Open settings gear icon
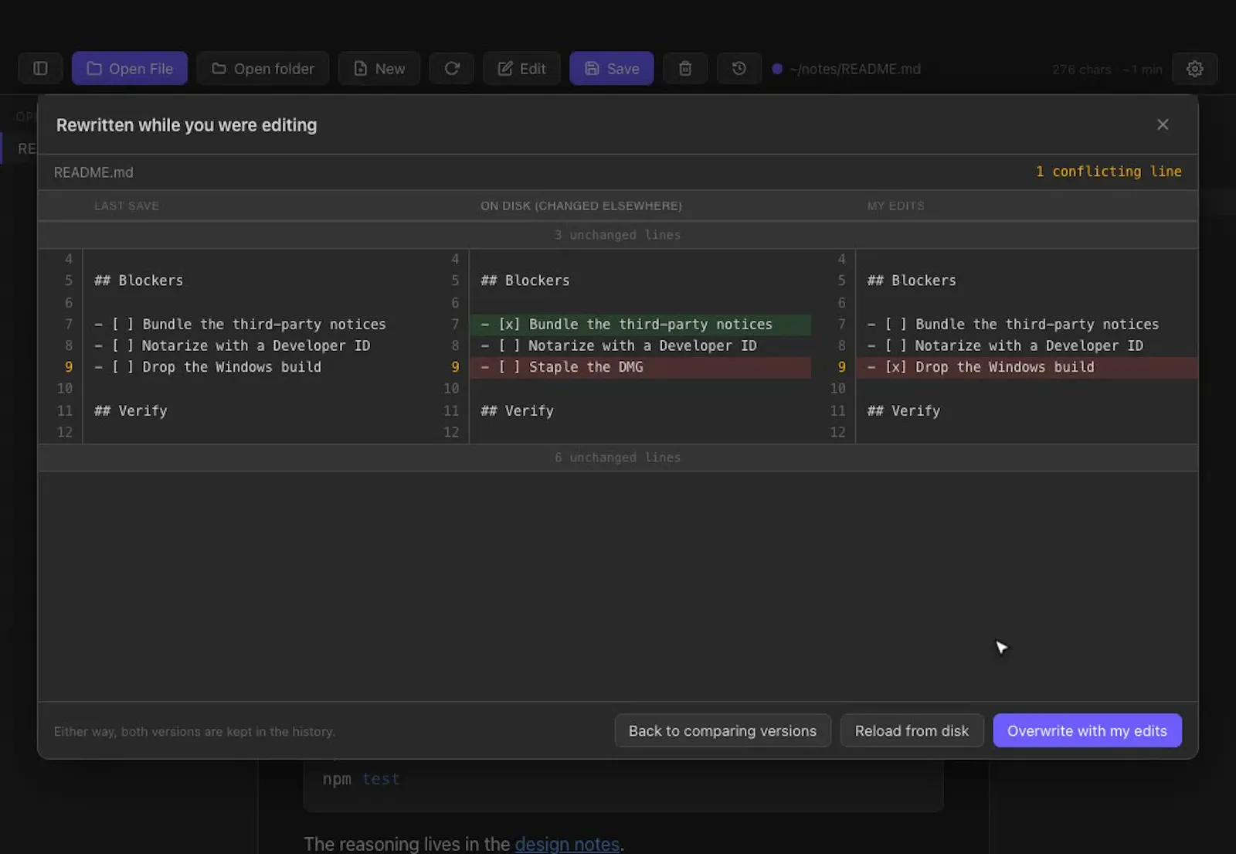Image resolution: width=1236 pixels, height=854 pixels. [1195, 69]
